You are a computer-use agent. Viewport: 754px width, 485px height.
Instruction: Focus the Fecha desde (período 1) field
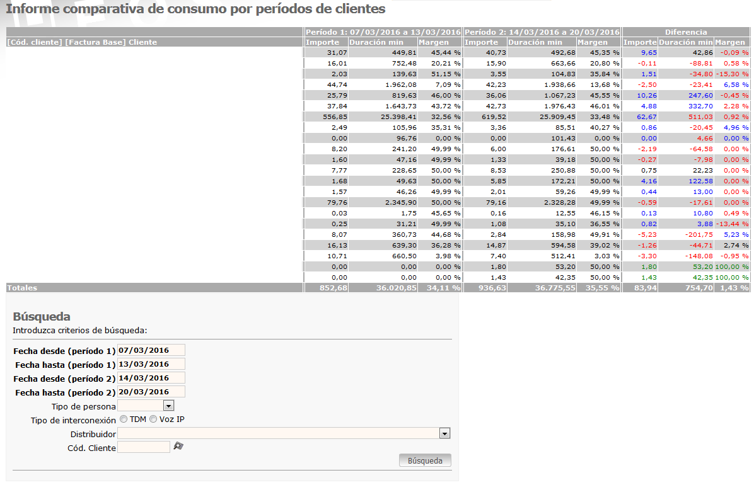[151, 350]
